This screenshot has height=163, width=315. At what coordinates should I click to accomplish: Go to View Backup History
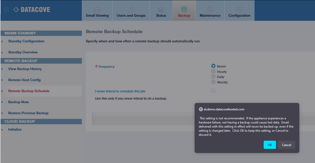click(25, 69)
